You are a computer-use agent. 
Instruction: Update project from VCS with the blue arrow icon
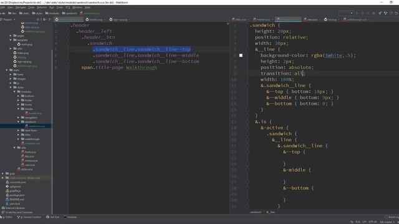point(380,13)
